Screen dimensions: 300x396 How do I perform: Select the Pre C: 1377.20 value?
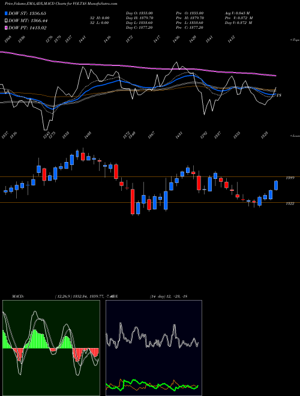click(x=190, y=28)
